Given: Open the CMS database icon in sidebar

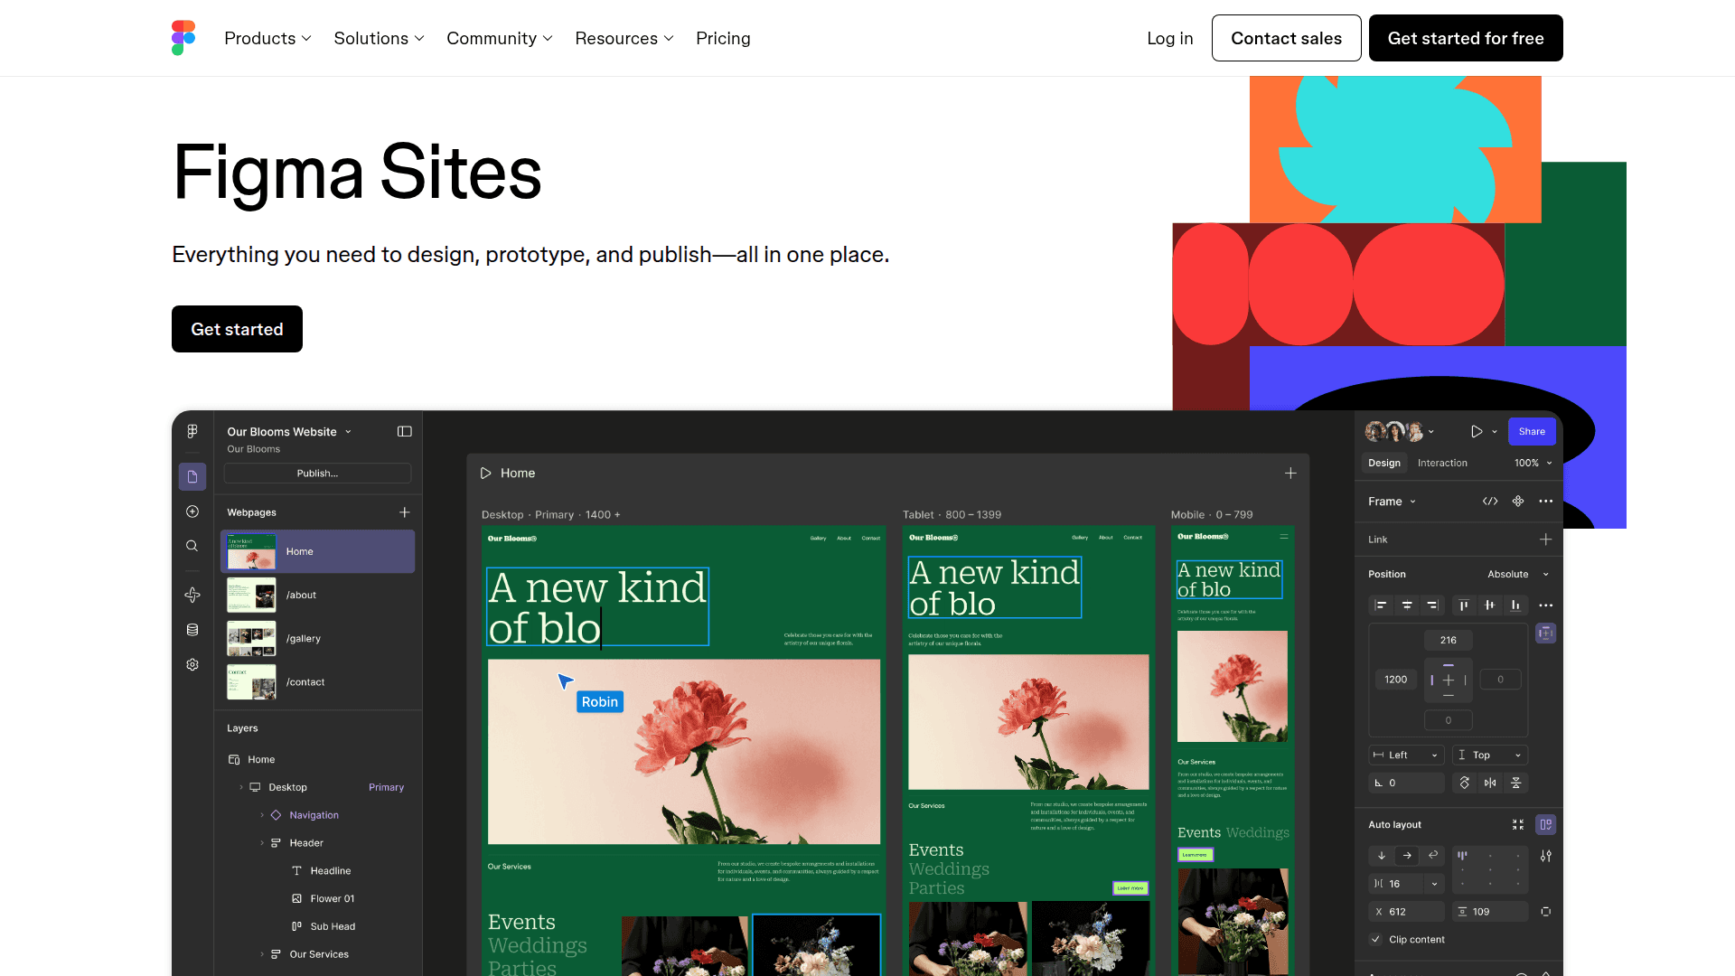Looking at the screenshot, I should (192, 630).
